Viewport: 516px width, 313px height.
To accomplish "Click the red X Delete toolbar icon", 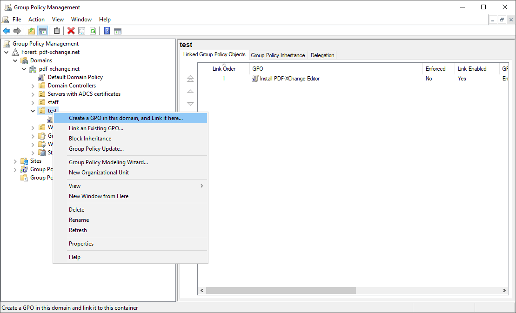I will point(71,31).
